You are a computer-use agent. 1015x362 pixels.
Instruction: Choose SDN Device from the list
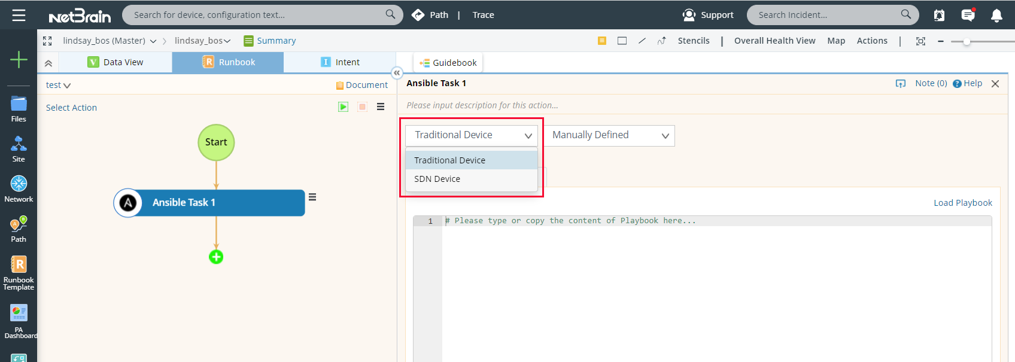pos(472,179)
